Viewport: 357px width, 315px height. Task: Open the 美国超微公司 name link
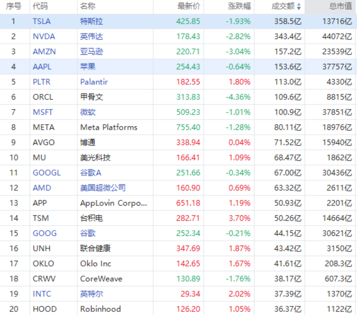[103, 188]
